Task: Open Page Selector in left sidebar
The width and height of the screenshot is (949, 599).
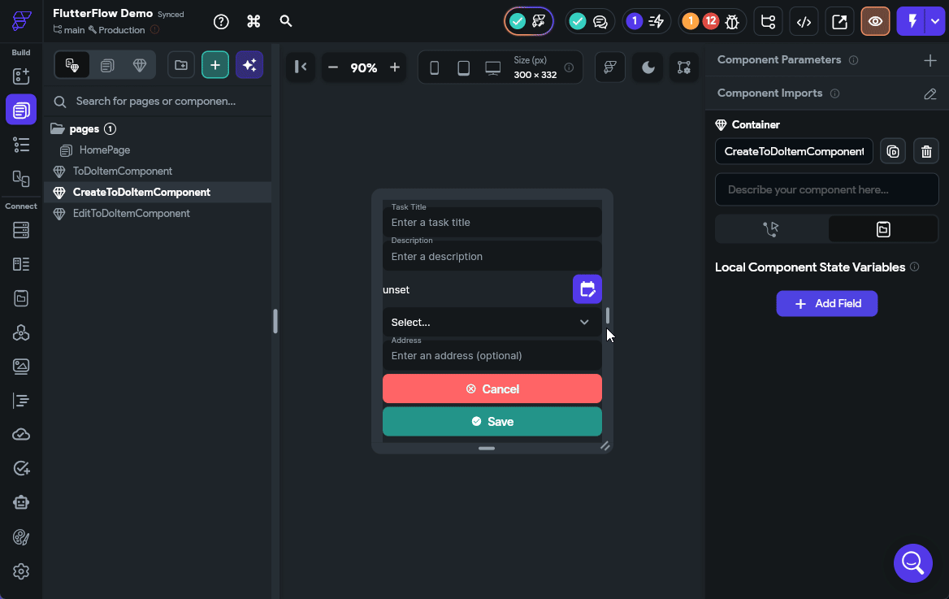Action: [x=21, y=110]
